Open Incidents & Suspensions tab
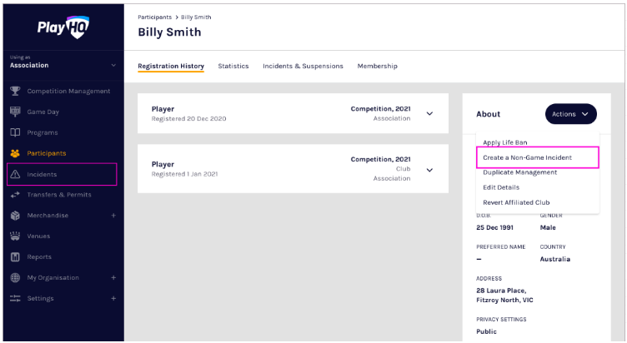Viewport: 627px width, 343px height. pos(303,66)
